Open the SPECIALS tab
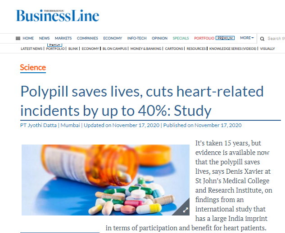The height and width of the screenshot is (233, 285). point(181,38)
